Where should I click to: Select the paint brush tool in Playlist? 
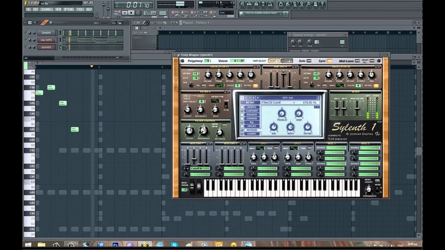tap(148, 23)
